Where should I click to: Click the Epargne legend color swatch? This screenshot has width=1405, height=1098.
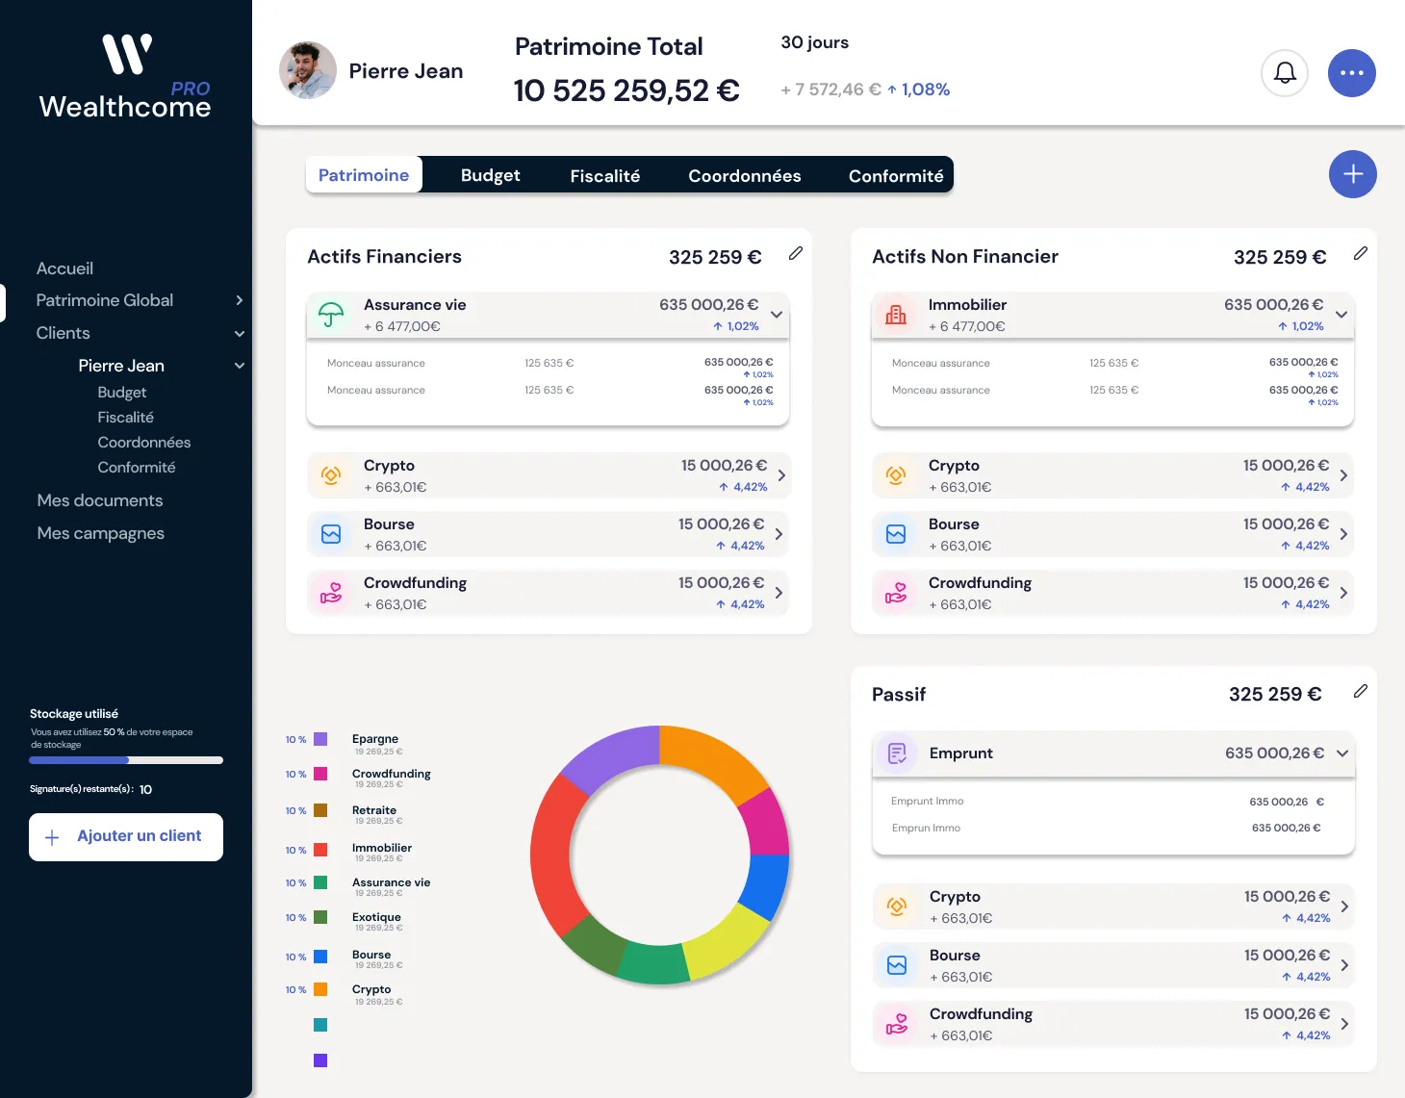pyautogui.click(x=320, y=739)
